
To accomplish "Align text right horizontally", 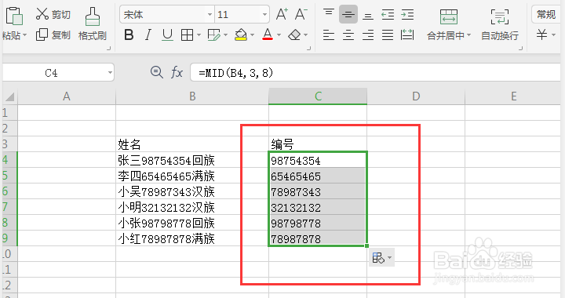I will click(368, 35).
